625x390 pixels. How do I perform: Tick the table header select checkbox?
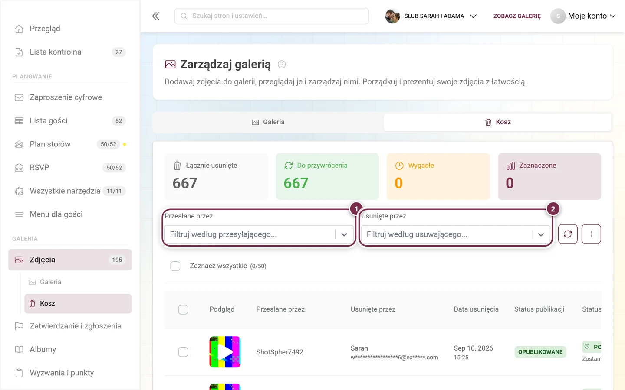[183, 309]
